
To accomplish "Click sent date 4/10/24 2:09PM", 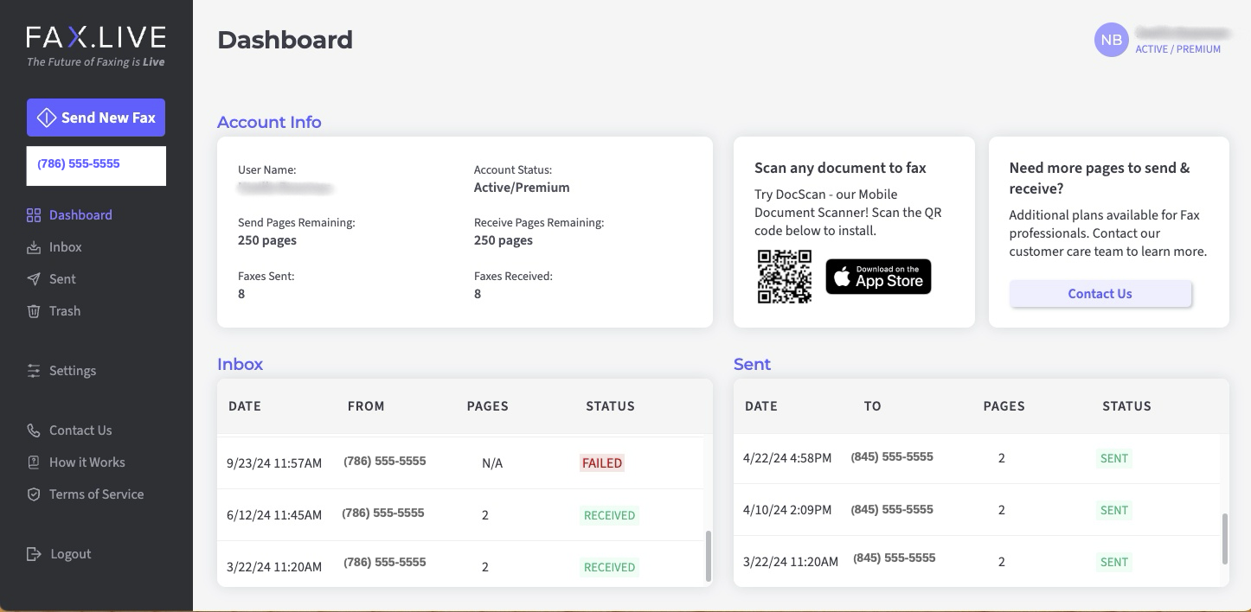I will [787, 510].
